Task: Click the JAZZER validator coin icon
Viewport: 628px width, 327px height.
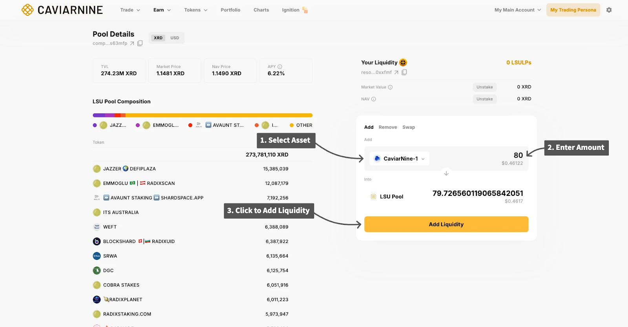Action: click(x=97, y=169)
